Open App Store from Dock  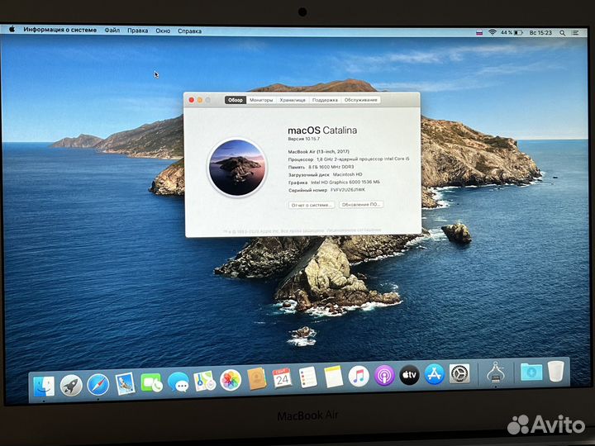(435, 374)
